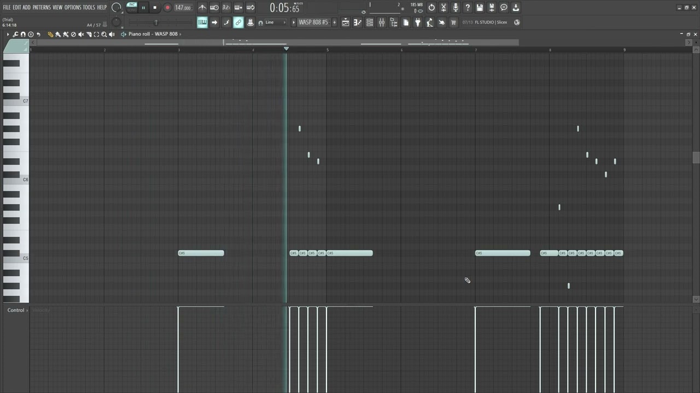The image size is (700, 393).
Task: Open the TOOLS menu
Action: pyautogui.click(x=89, y=8)
